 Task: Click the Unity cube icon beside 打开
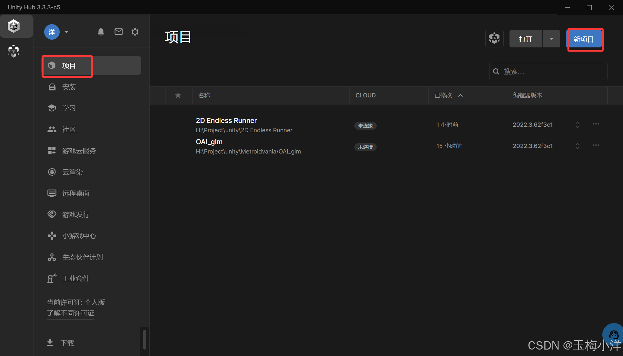[x=494, y=39]
